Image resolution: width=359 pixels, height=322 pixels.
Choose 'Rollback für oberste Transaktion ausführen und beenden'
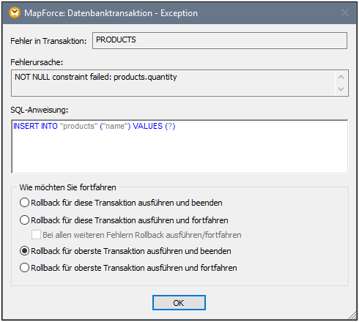pos(125,251)
